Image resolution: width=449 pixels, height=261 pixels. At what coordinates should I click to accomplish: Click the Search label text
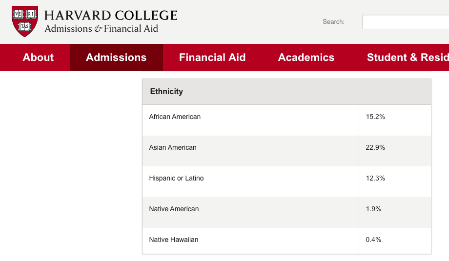pos(333,22)
